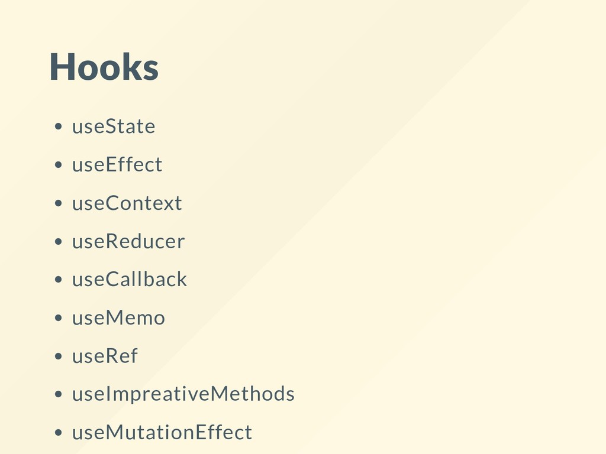
Task: Click the bullet before useMutationEffect
Action: (x=59, y=432)
